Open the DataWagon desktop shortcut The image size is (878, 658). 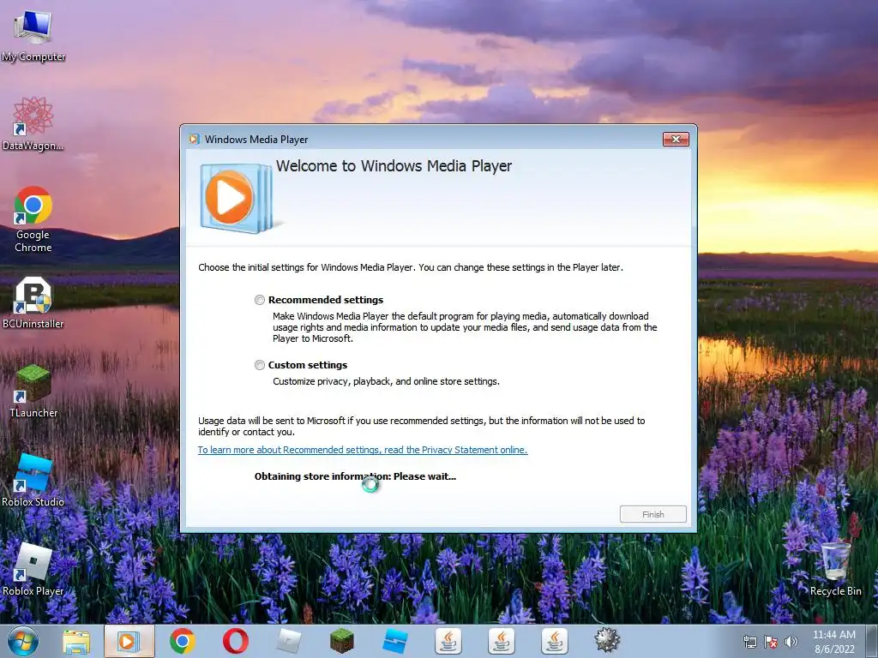33,124
